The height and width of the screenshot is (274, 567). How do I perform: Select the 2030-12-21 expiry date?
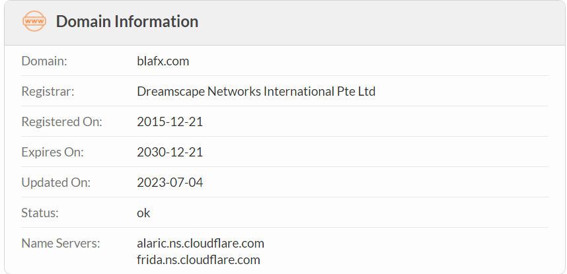pyautogui.click(x=170, y=152)
